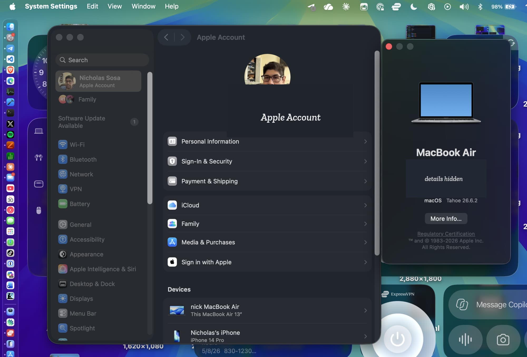This screenshot has width=527, height=357.
Task: Click More Info... in About This Mac
Action: tap(446, 218)
